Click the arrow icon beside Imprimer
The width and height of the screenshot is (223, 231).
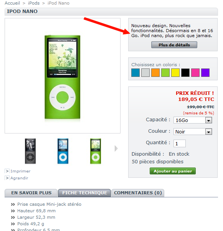point(7,171)
